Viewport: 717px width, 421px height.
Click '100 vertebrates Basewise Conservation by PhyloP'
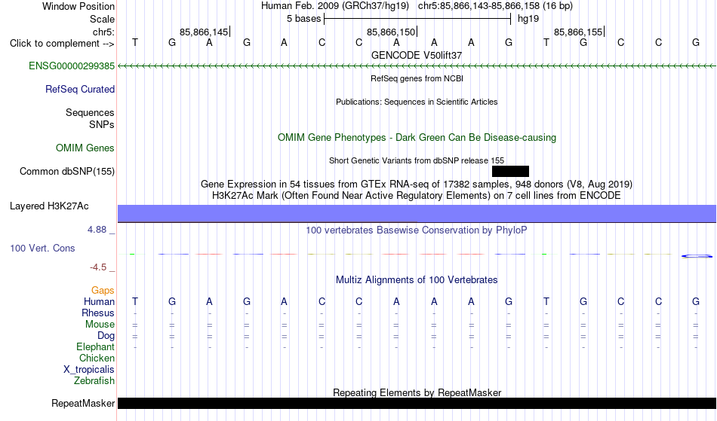(417, 230)
